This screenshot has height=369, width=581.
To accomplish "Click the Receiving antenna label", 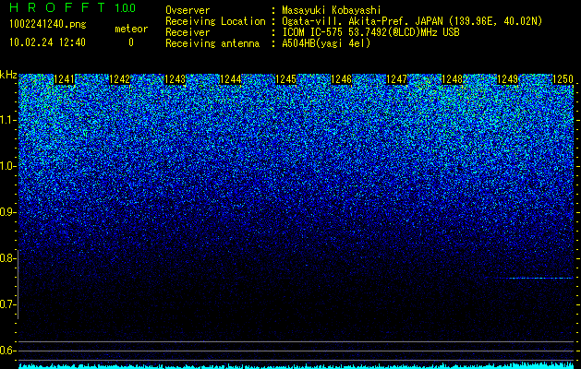I will pyautogui.click(x=212, y=43).
